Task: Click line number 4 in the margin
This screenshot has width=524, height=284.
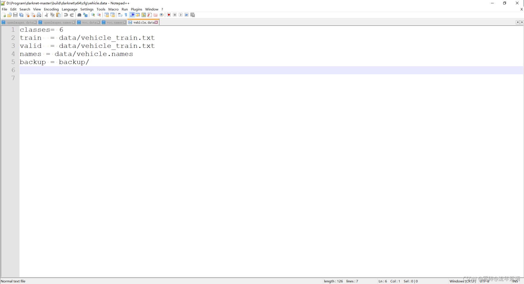Action: pyautogui.click(x=13, y=54)
